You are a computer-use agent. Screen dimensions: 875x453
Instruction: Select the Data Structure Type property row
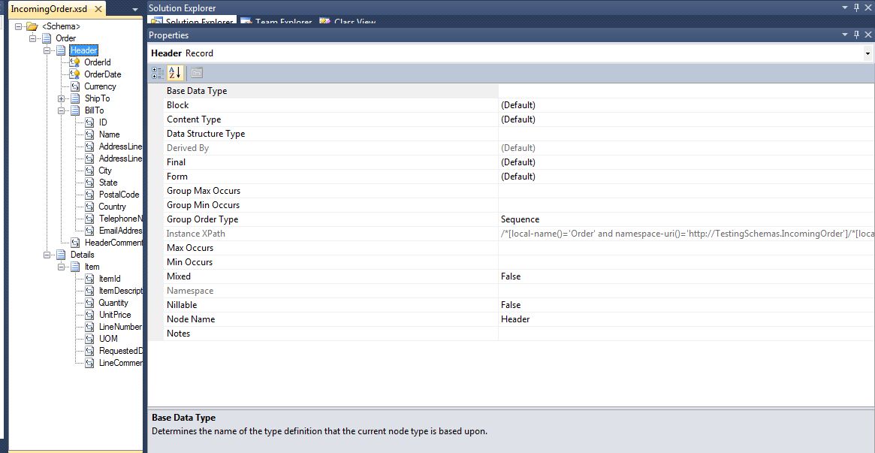point(511,134)
